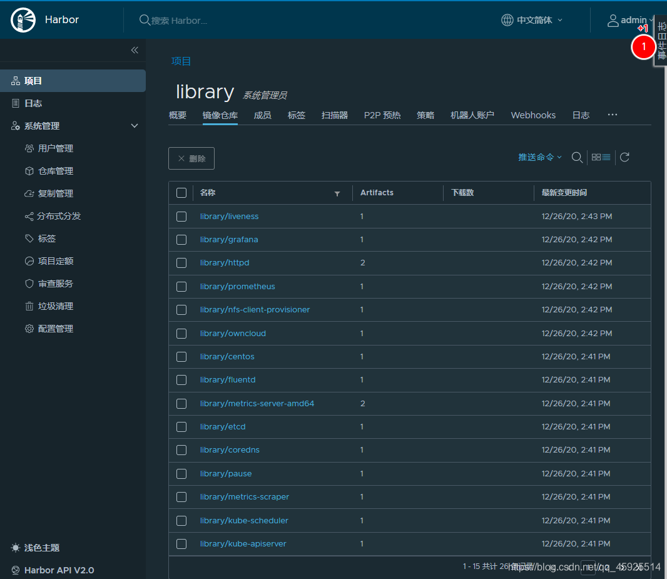Sort by 最新变更时间 column header

click(x=564, y=193)
